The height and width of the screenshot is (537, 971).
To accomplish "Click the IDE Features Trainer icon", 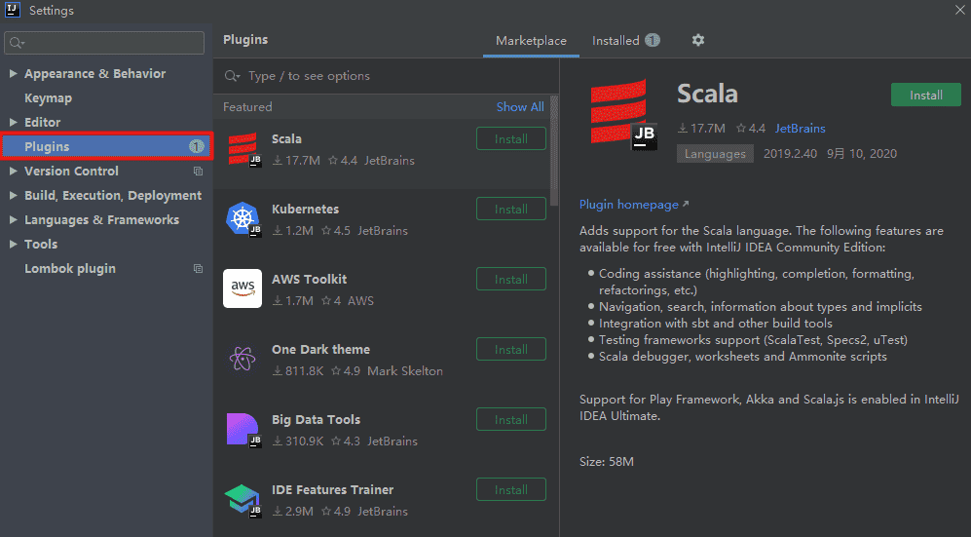I will tap(243, 499).
